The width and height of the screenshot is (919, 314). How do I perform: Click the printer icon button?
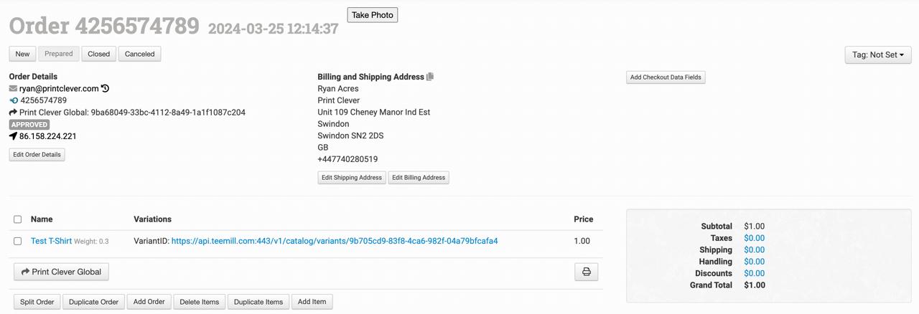tap(586, 272)
